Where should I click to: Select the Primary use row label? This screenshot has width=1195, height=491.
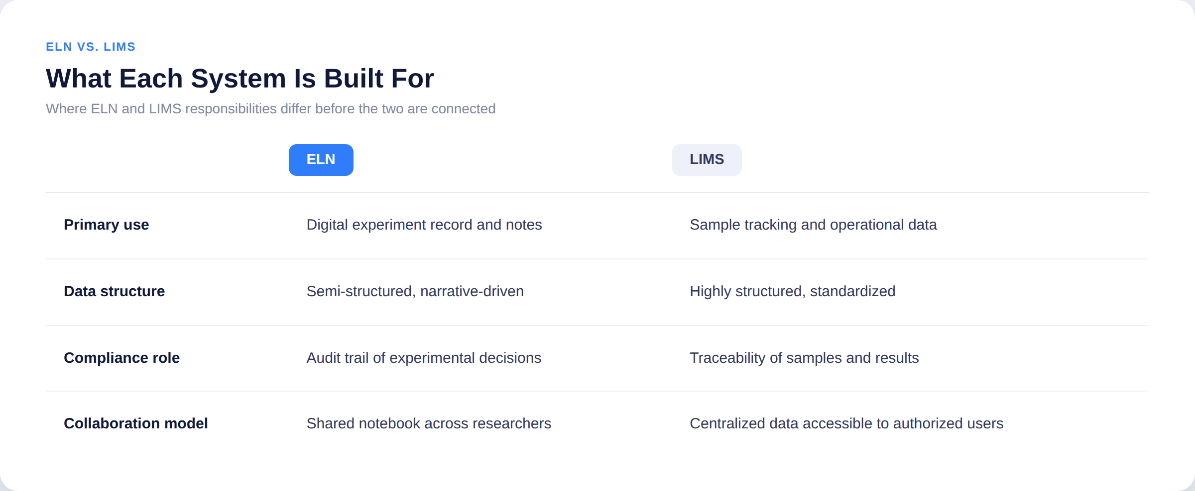tap(107, 225)
